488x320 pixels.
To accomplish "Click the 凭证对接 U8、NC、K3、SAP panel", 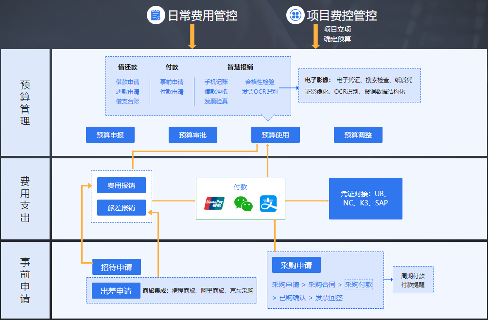I will tap(366, 198).
